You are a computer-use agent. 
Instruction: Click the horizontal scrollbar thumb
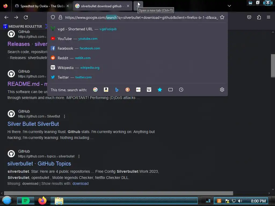coord(118,193)
